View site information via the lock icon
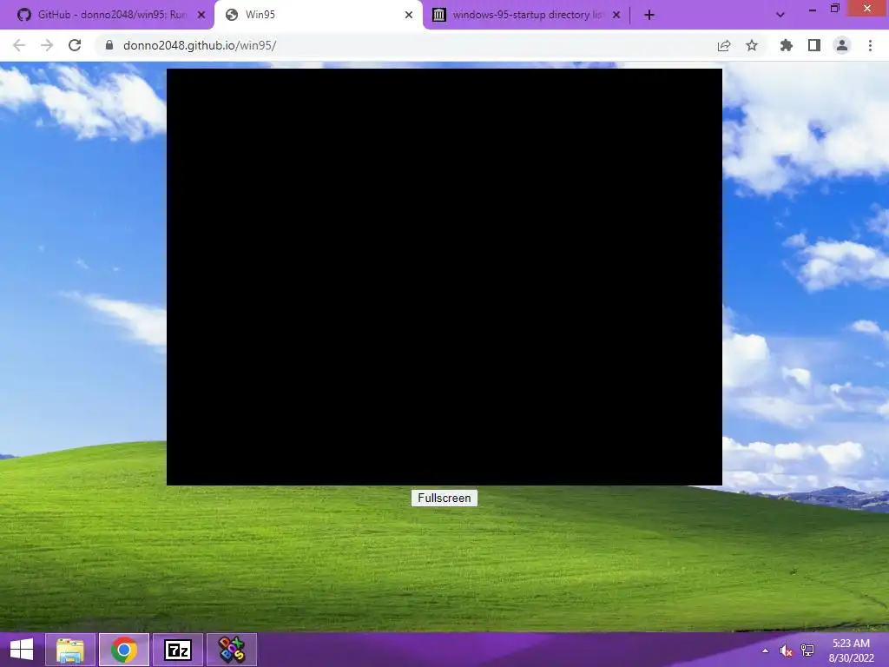This screenshot has width=889, height=667. [109, 45]
